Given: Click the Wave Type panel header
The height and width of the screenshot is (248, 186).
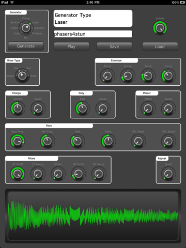Looking at the screenshot, I should (x=14, y=60).
